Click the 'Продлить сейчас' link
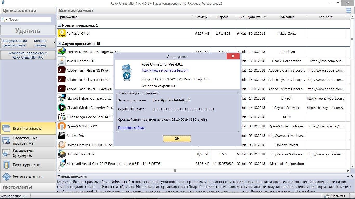 click(x=131, y=127)
